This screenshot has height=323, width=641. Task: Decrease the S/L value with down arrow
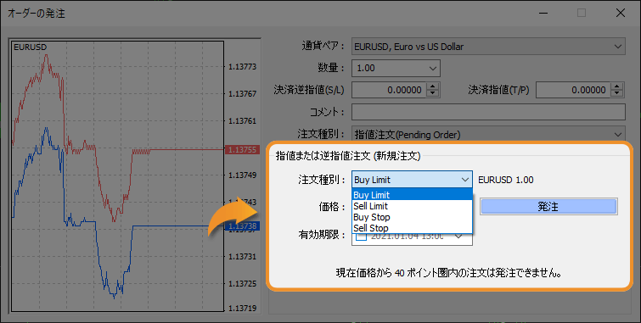point(433,93)
